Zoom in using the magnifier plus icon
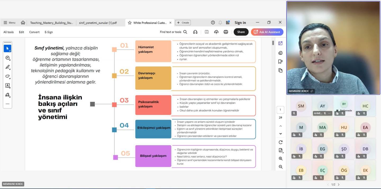381x189 pixels. (280, 159)
